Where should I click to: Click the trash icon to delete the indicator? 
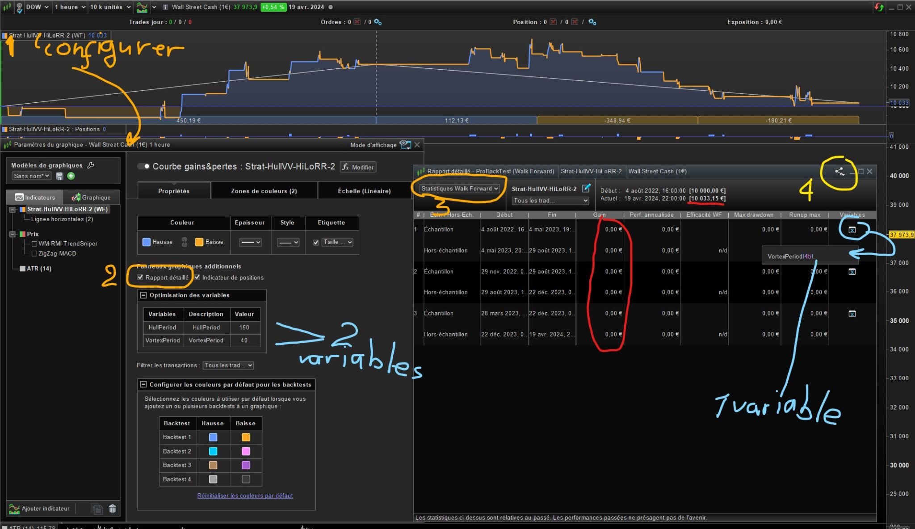[113, 508]
